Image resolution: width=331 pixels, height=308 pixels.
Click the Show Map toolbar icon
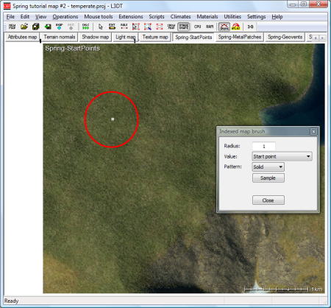click(x=171, y=27)
